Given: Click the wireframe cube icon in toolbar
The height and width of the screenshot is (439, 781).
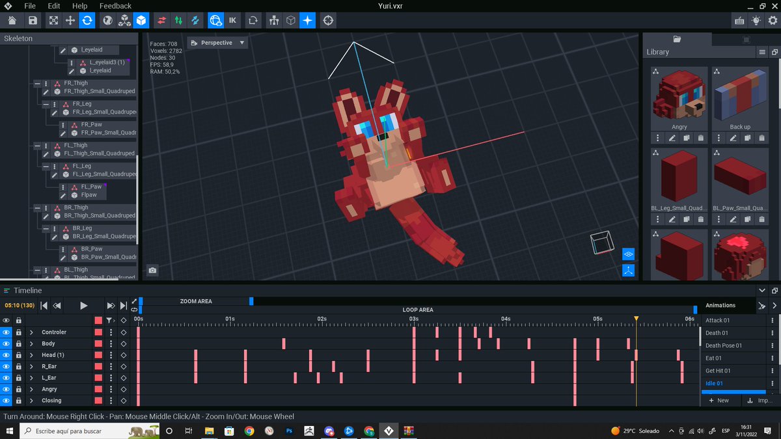Looking at the screenshot, I should (x=291, y=20).
